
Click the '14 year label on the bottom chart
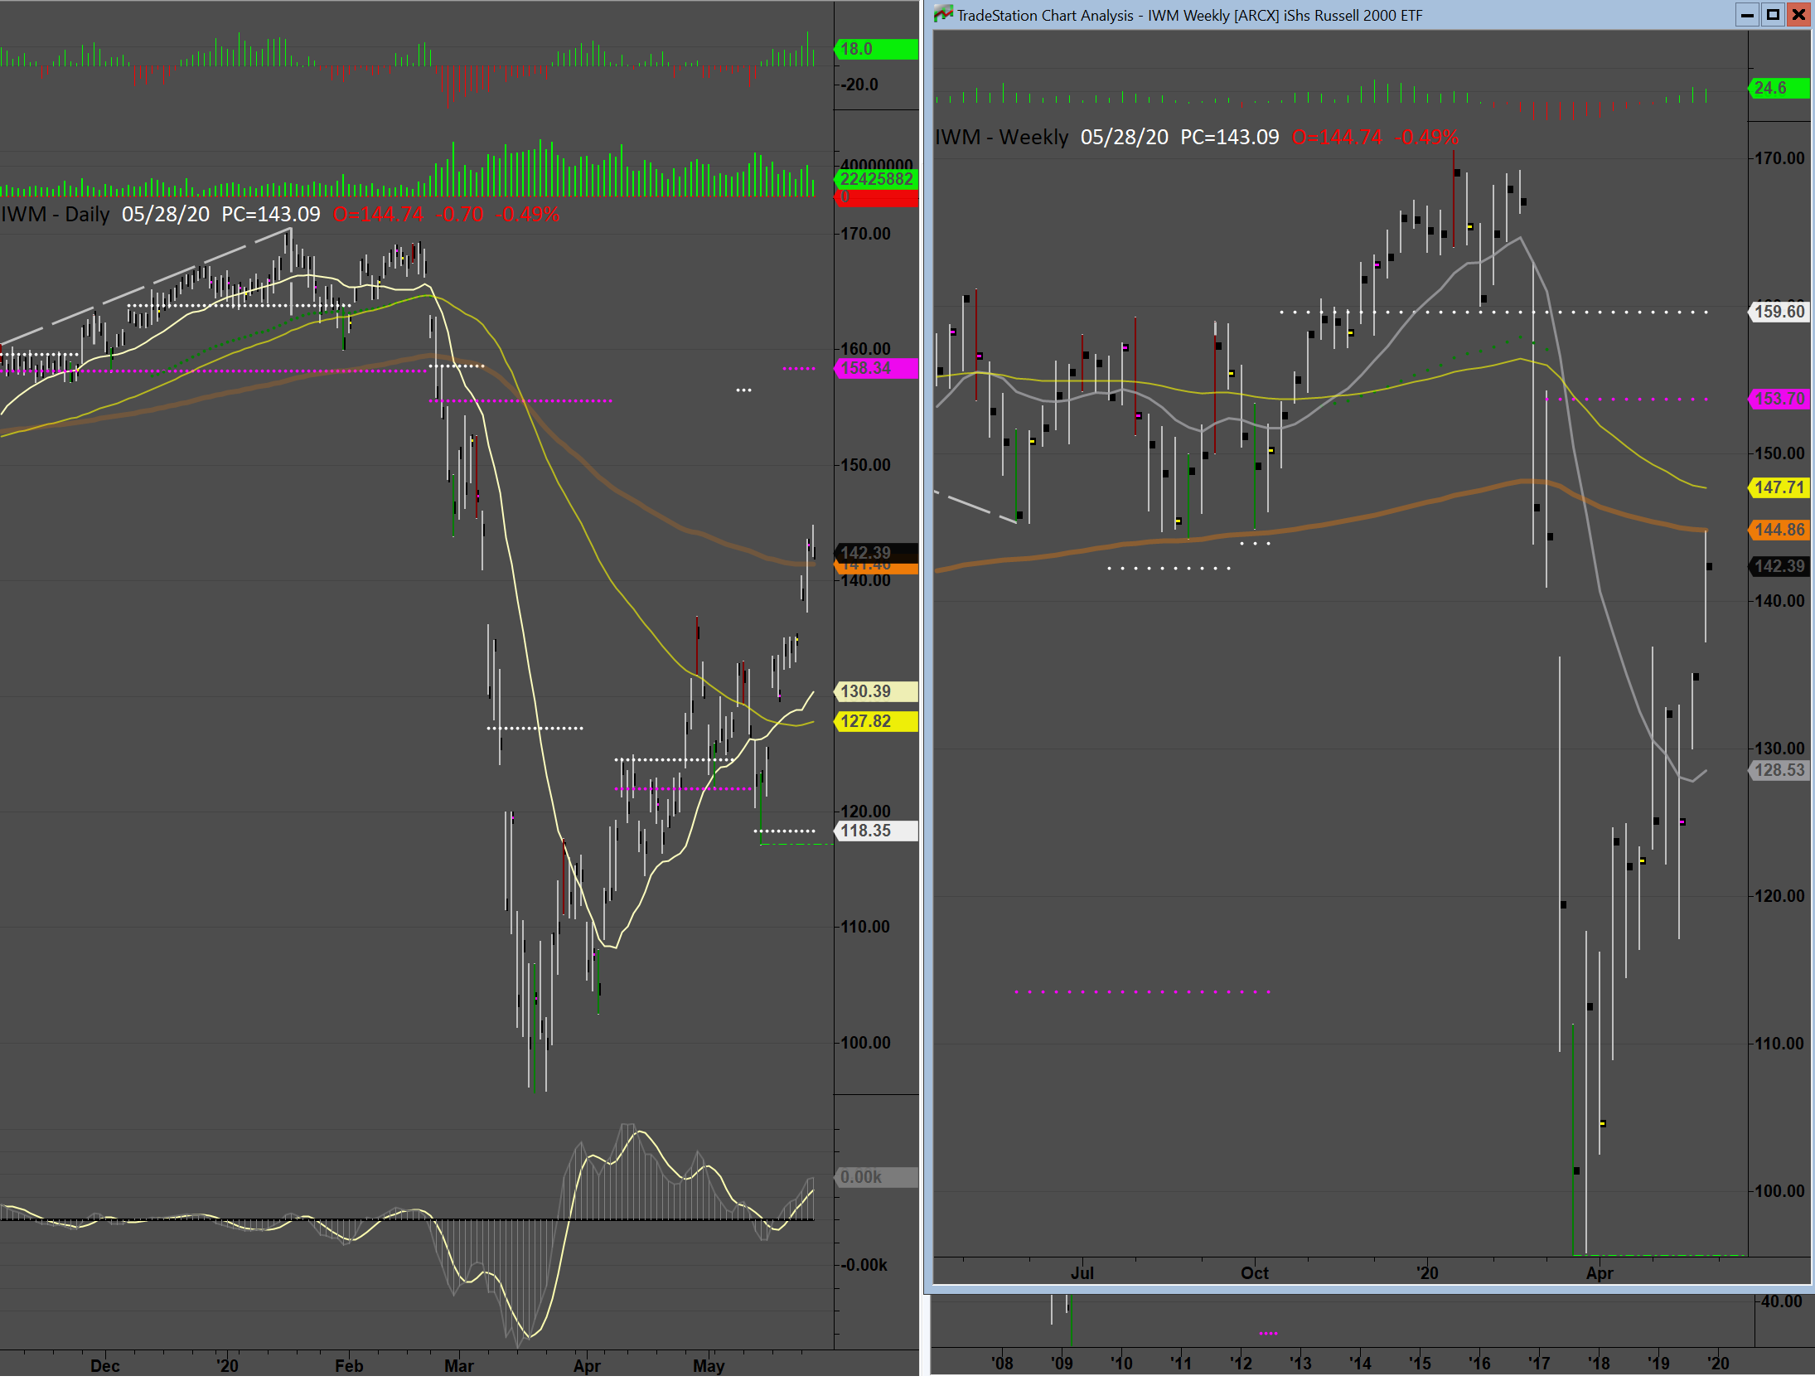[x=1360, y=1363]
